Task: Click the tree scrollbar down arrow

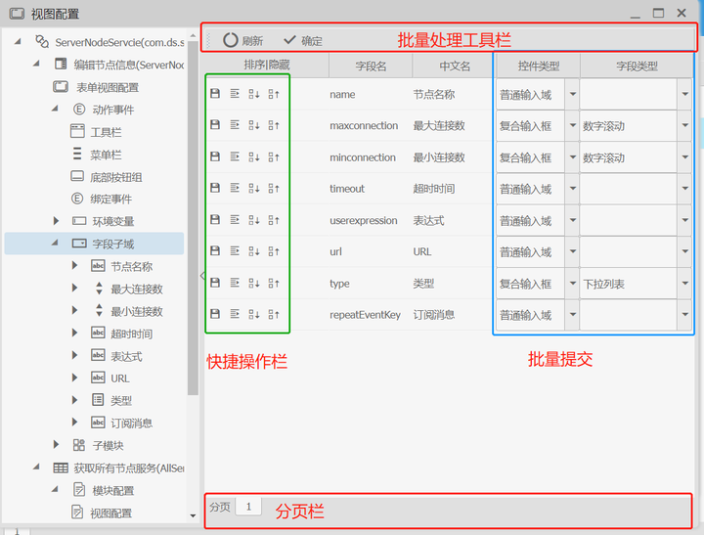Action: coord(193,515)
